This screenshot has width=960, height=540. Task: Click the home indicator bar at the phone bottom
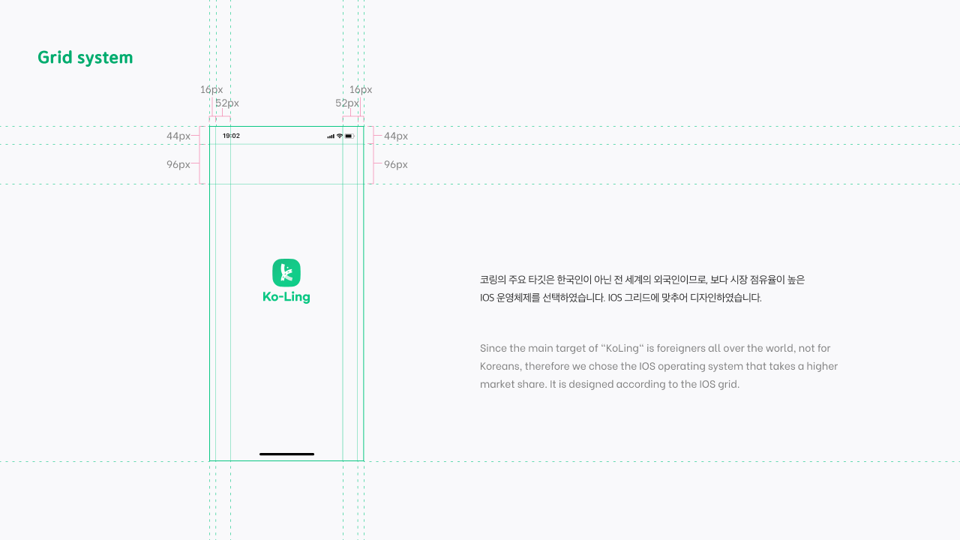pos(286,454)
